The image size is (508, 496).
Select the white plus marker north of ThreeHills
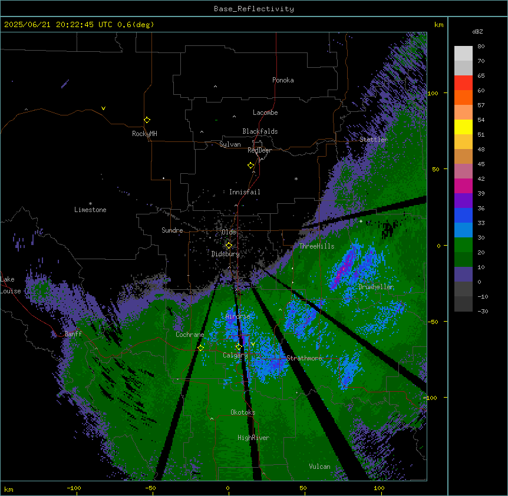pyautogui.click(x=361, y=221)
